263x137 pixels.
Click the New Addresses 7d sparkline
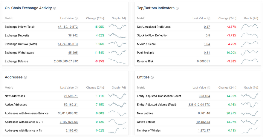(x=117, y=96)
